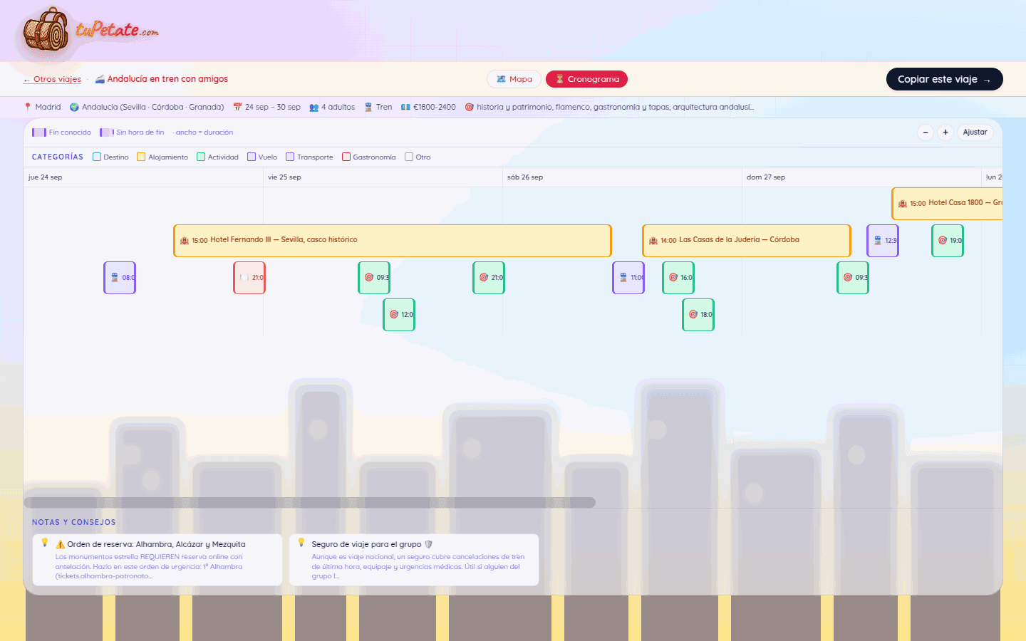1026x641 pixels.
Task: Open the 18:00 activity event on Saturday
Action: tap(698, 315)
